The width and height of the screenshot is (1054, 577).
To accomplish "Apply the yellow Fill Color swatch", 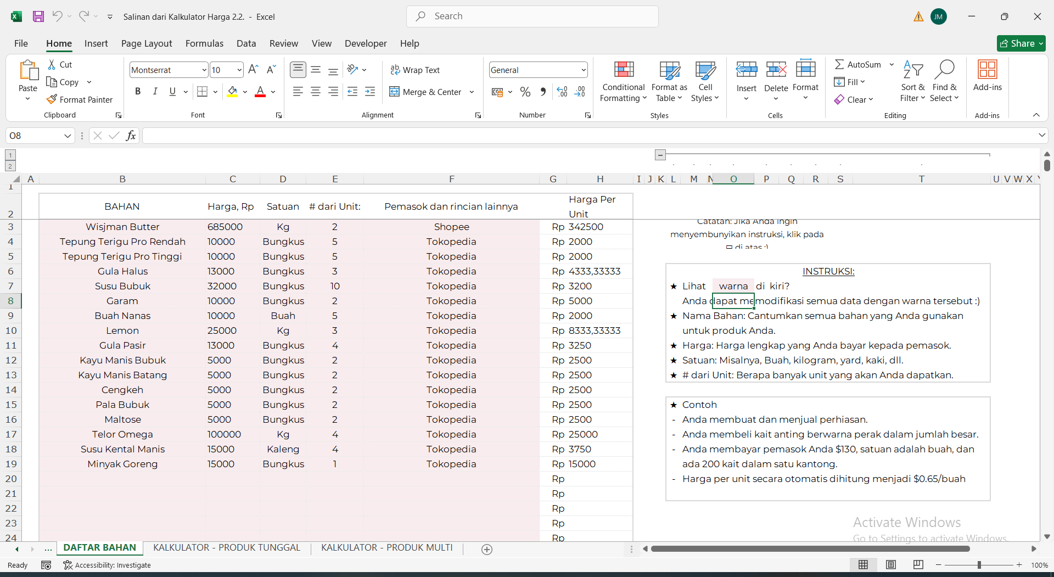I will (x=232, y=92).
